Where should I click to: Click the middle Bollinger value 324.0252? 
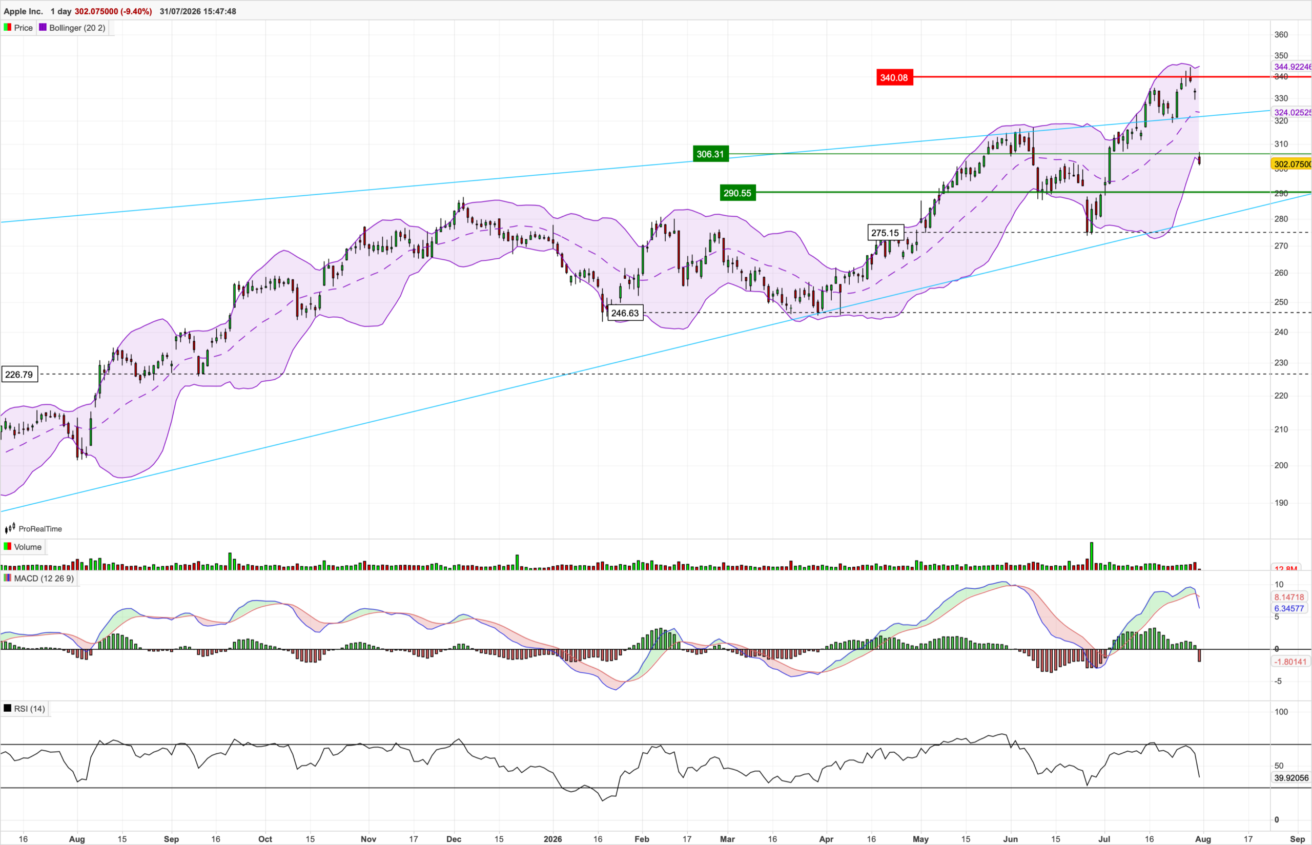[1291, 113]
